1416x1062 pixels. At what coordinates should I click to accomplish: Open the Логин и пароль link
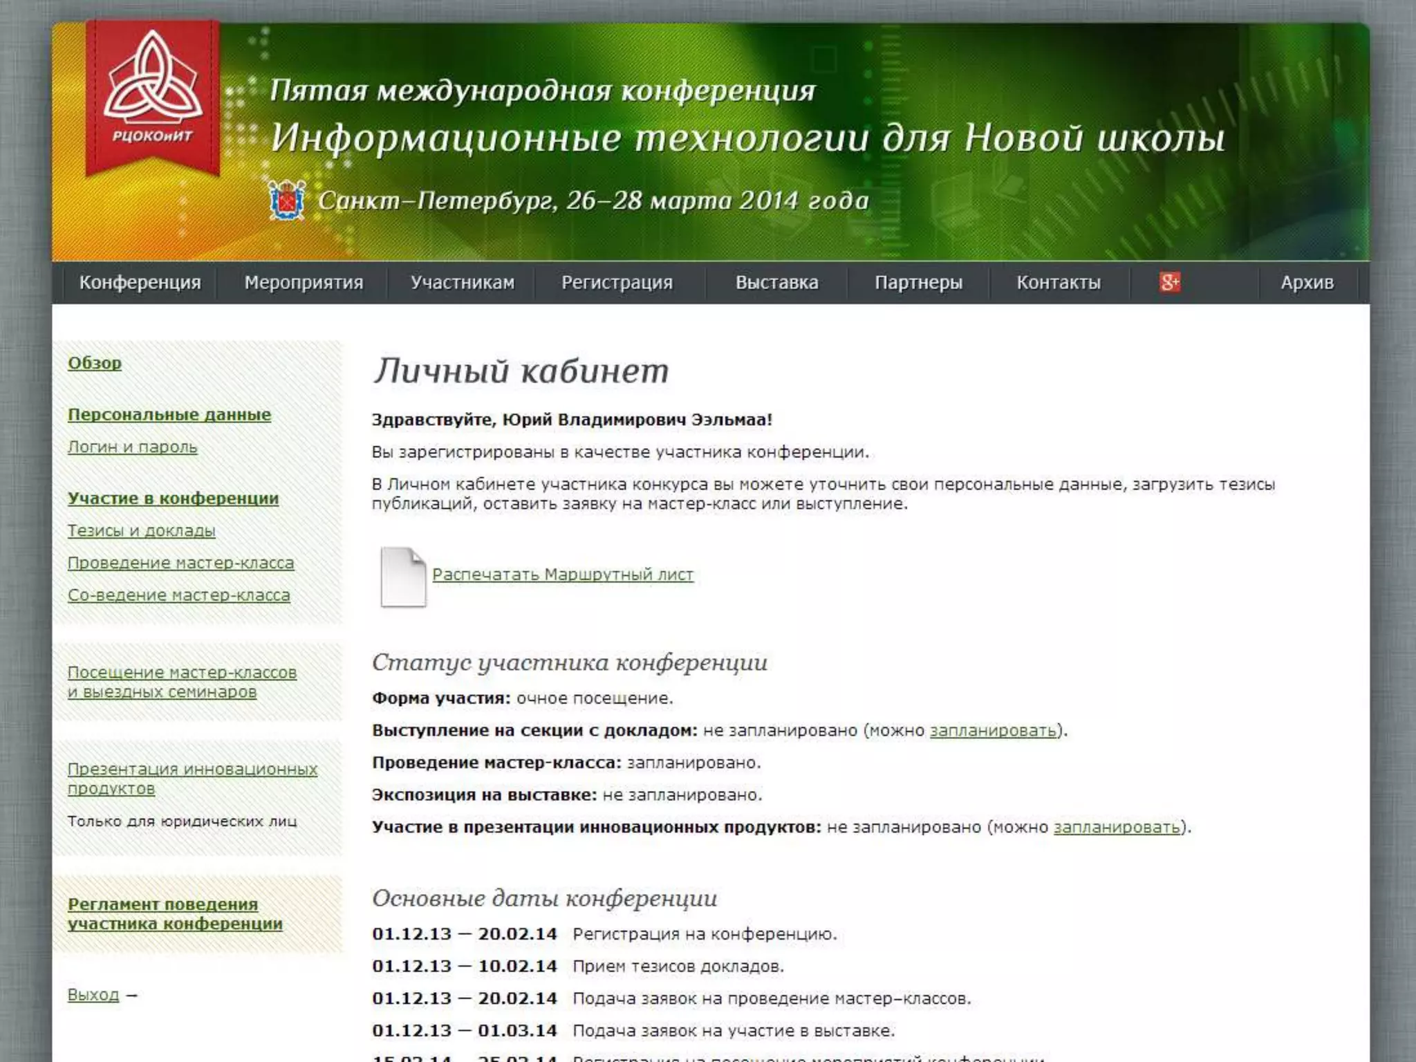coord(133,447)
